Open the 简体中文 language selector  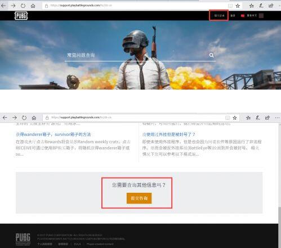click(252, 16)
